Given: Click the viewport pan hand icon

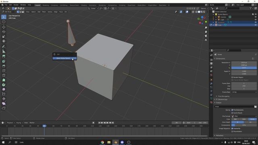Looking at the screenshot, I should point(206,32).
